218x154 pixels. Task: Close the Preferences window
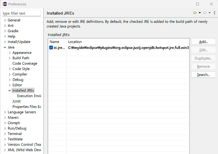(211, 4)
